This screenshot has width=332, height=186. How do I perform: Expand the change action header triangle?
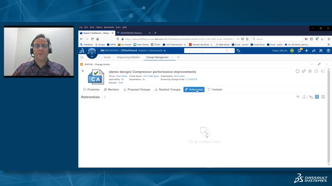pyautogui.click(x=83, y=71)
